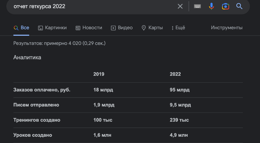Click the 2019 column header
260x143 pixels.
point(99,74)
